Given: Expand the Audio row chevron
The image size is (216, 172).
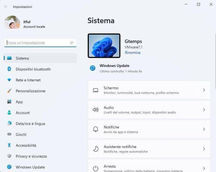Looking at the screenshot, I should point(204,110).
